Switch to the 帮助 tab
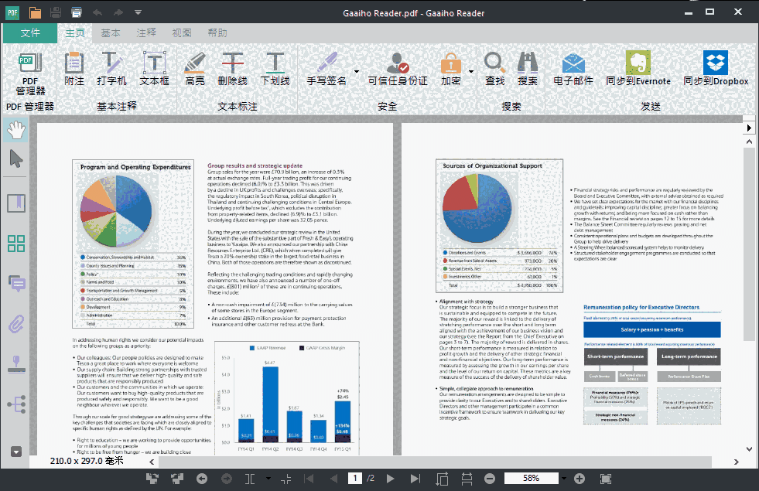The image size is (759, 491). (217, 33)
